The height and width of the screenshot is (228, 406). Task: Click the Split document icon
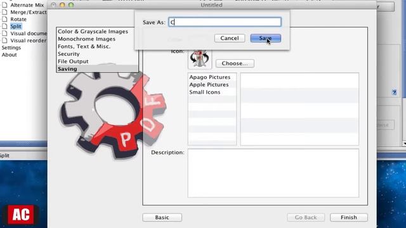[4, 27]
